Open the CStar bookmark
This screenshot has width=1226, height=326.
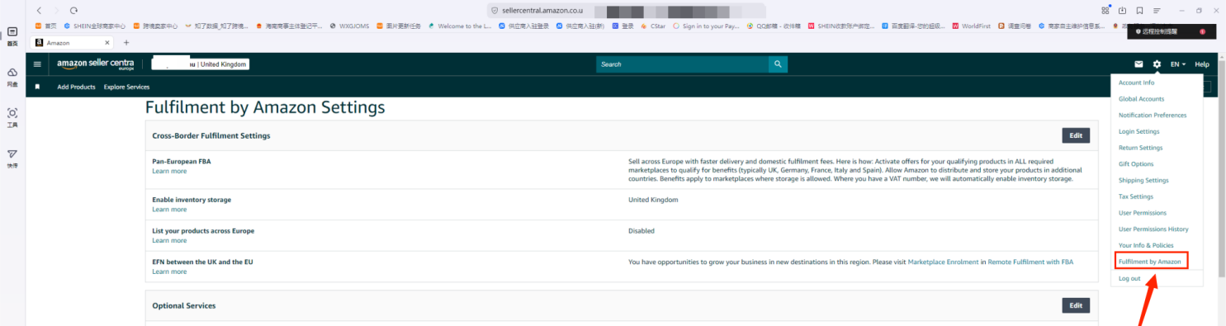pyautogui.click(x=653, y=26)
